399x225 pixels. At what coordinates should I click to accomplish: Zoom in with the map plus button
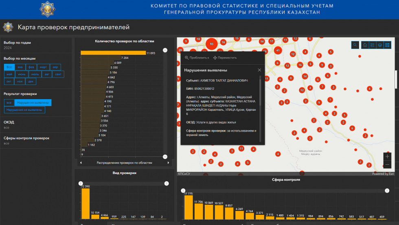387,156
